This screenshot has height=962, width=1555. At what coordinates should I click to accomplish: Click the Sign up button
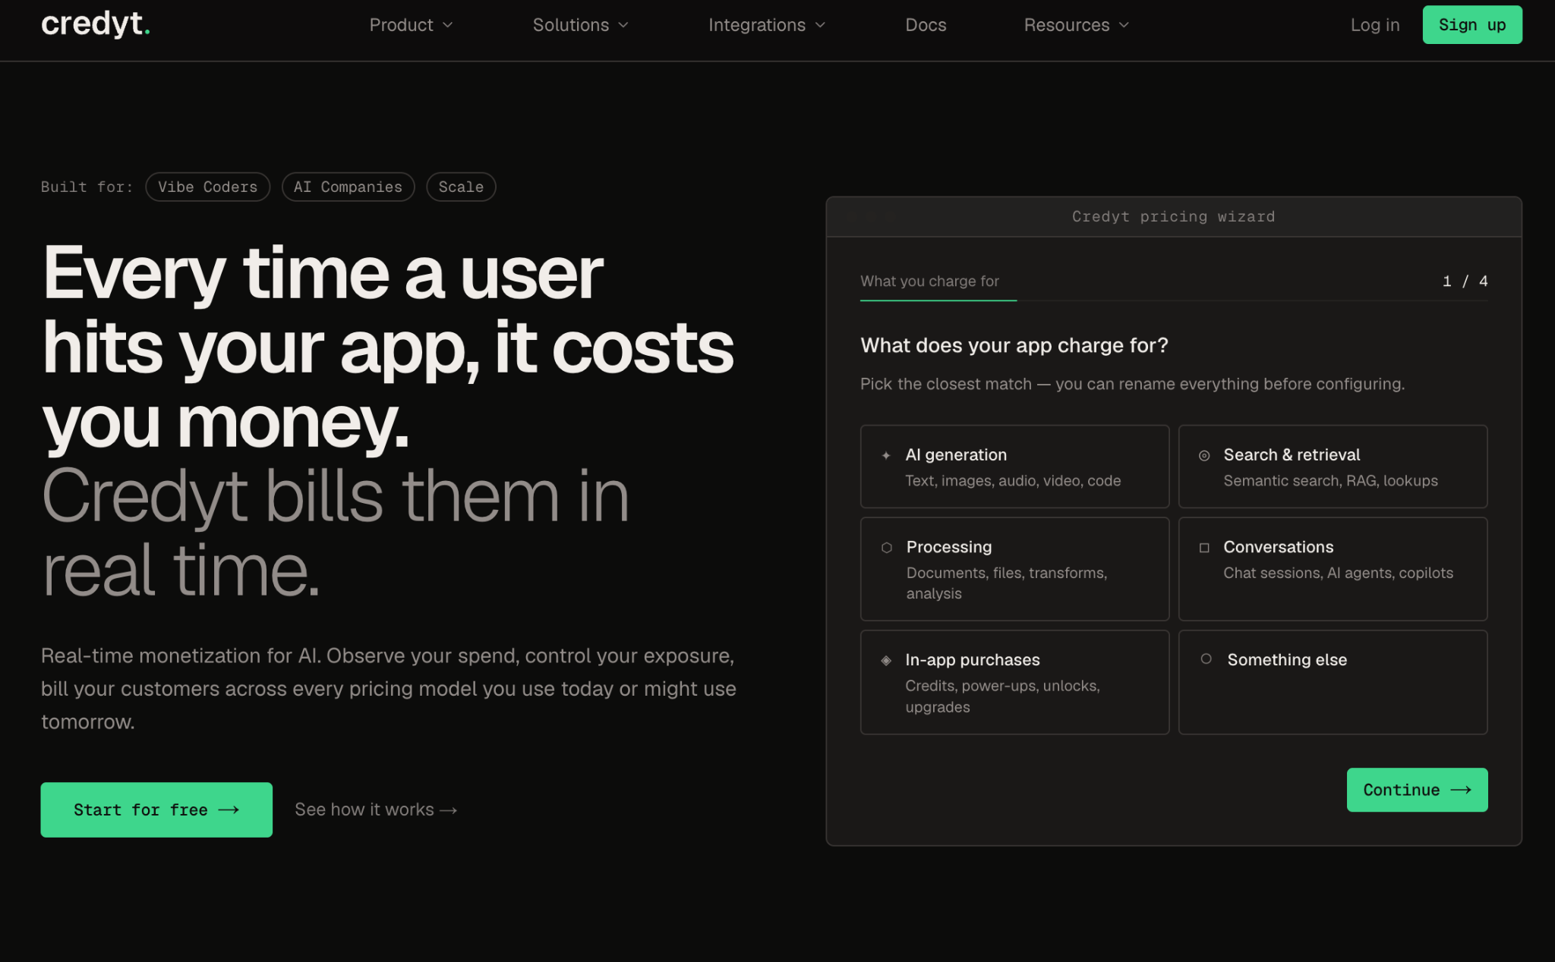point(1471,24)
